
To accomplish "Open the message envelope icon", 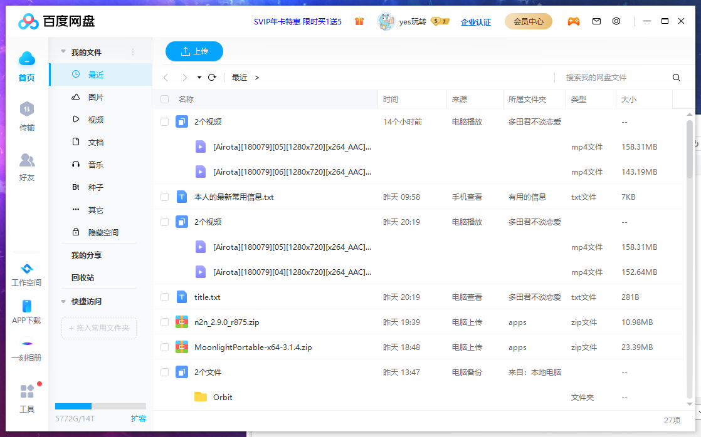I will [x=596, y=21].
